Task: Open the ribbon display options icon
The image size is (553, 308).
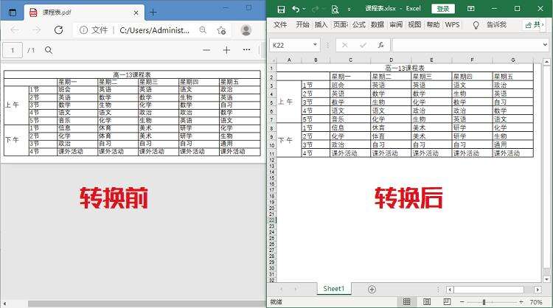Action: [x=470, y=9]
